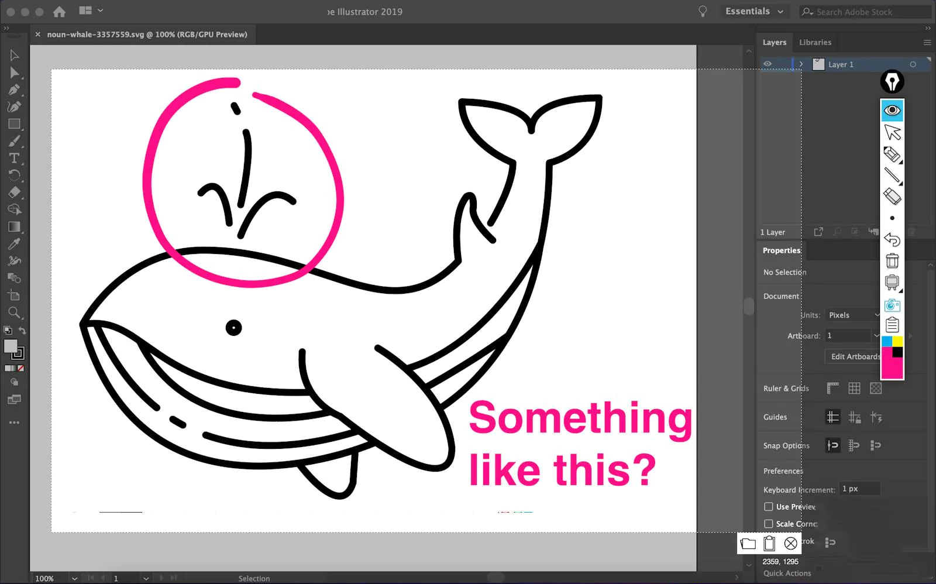Open the Essentials workspace dropdown

point(754,12)
